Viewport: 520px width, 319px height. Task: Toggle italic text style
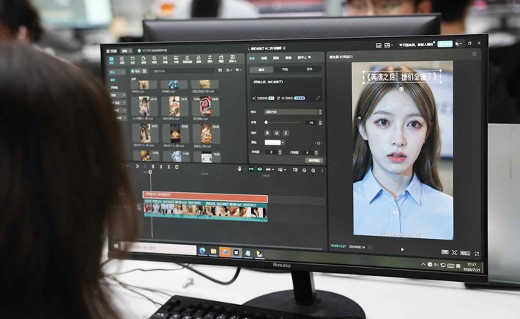286,134
